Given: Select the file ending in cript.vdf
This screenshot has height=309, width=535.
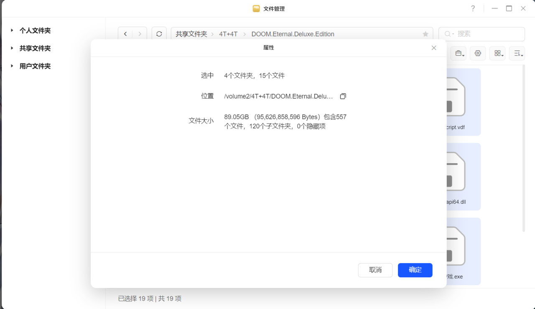Looking at the screenshot, I should [x=464, y=102].
